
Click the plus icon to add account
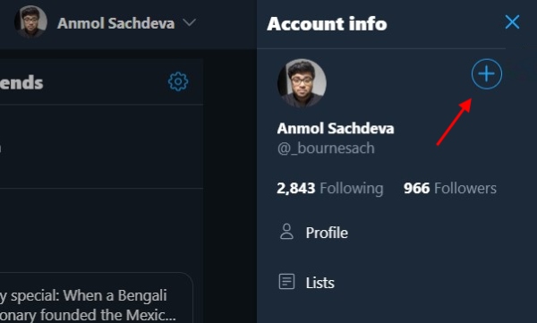click(x=487, y=74)
